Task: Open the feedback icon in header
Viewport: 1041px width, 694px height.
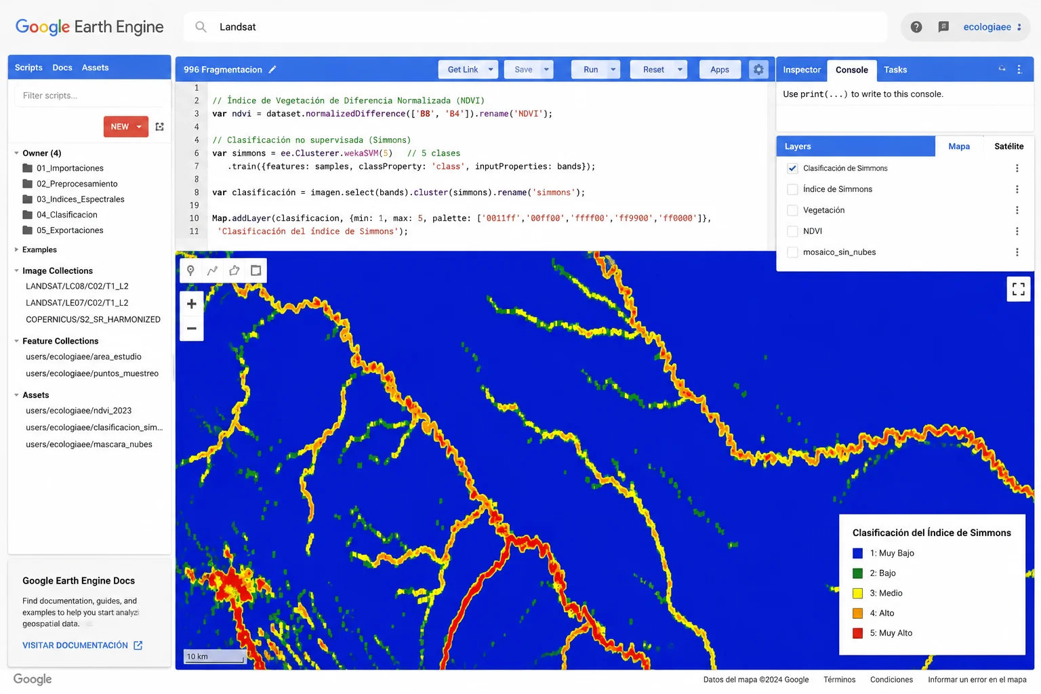Action: click(943, 27)
